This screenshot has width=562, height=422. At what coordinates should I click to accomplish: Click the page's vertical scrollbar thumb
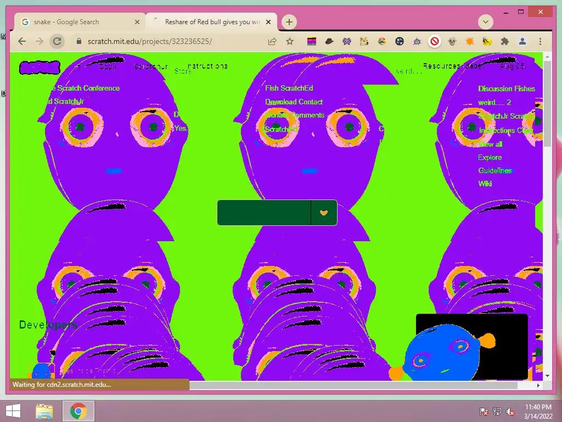547,103
